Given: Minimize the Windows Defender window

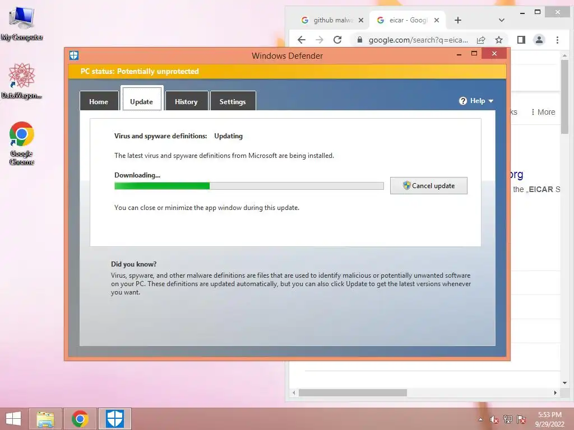Looking at the screenshot, I should point(459,54).
